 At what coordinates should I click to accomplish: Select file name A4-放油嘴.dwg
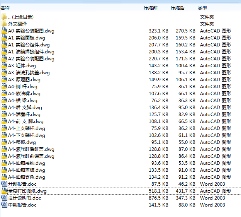24,94
